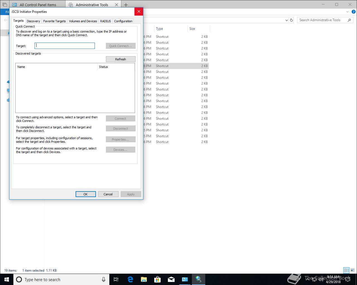Viewport: 357px width, 285px height.
Task: Click the microphone icon in the search box
Action: tap(103, 279)
